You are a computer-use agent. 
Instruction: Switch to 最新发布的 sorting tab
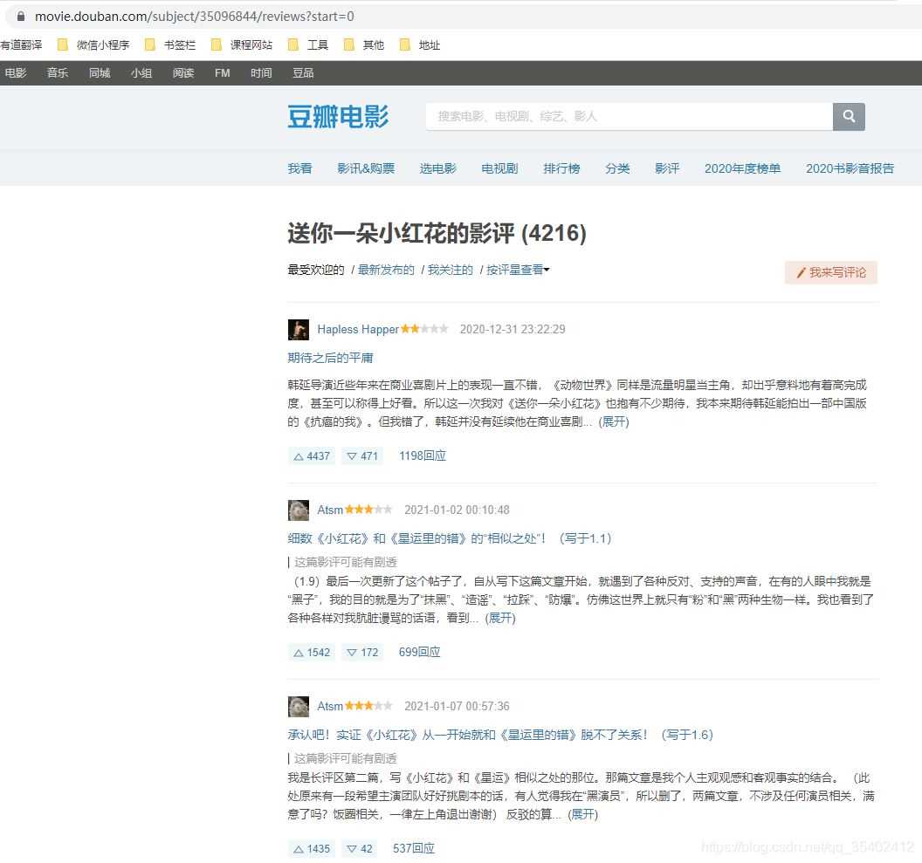point(385,270)
